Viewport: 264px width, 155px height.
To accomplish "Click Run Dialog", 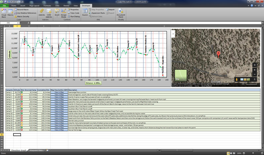I will point(74,16).
